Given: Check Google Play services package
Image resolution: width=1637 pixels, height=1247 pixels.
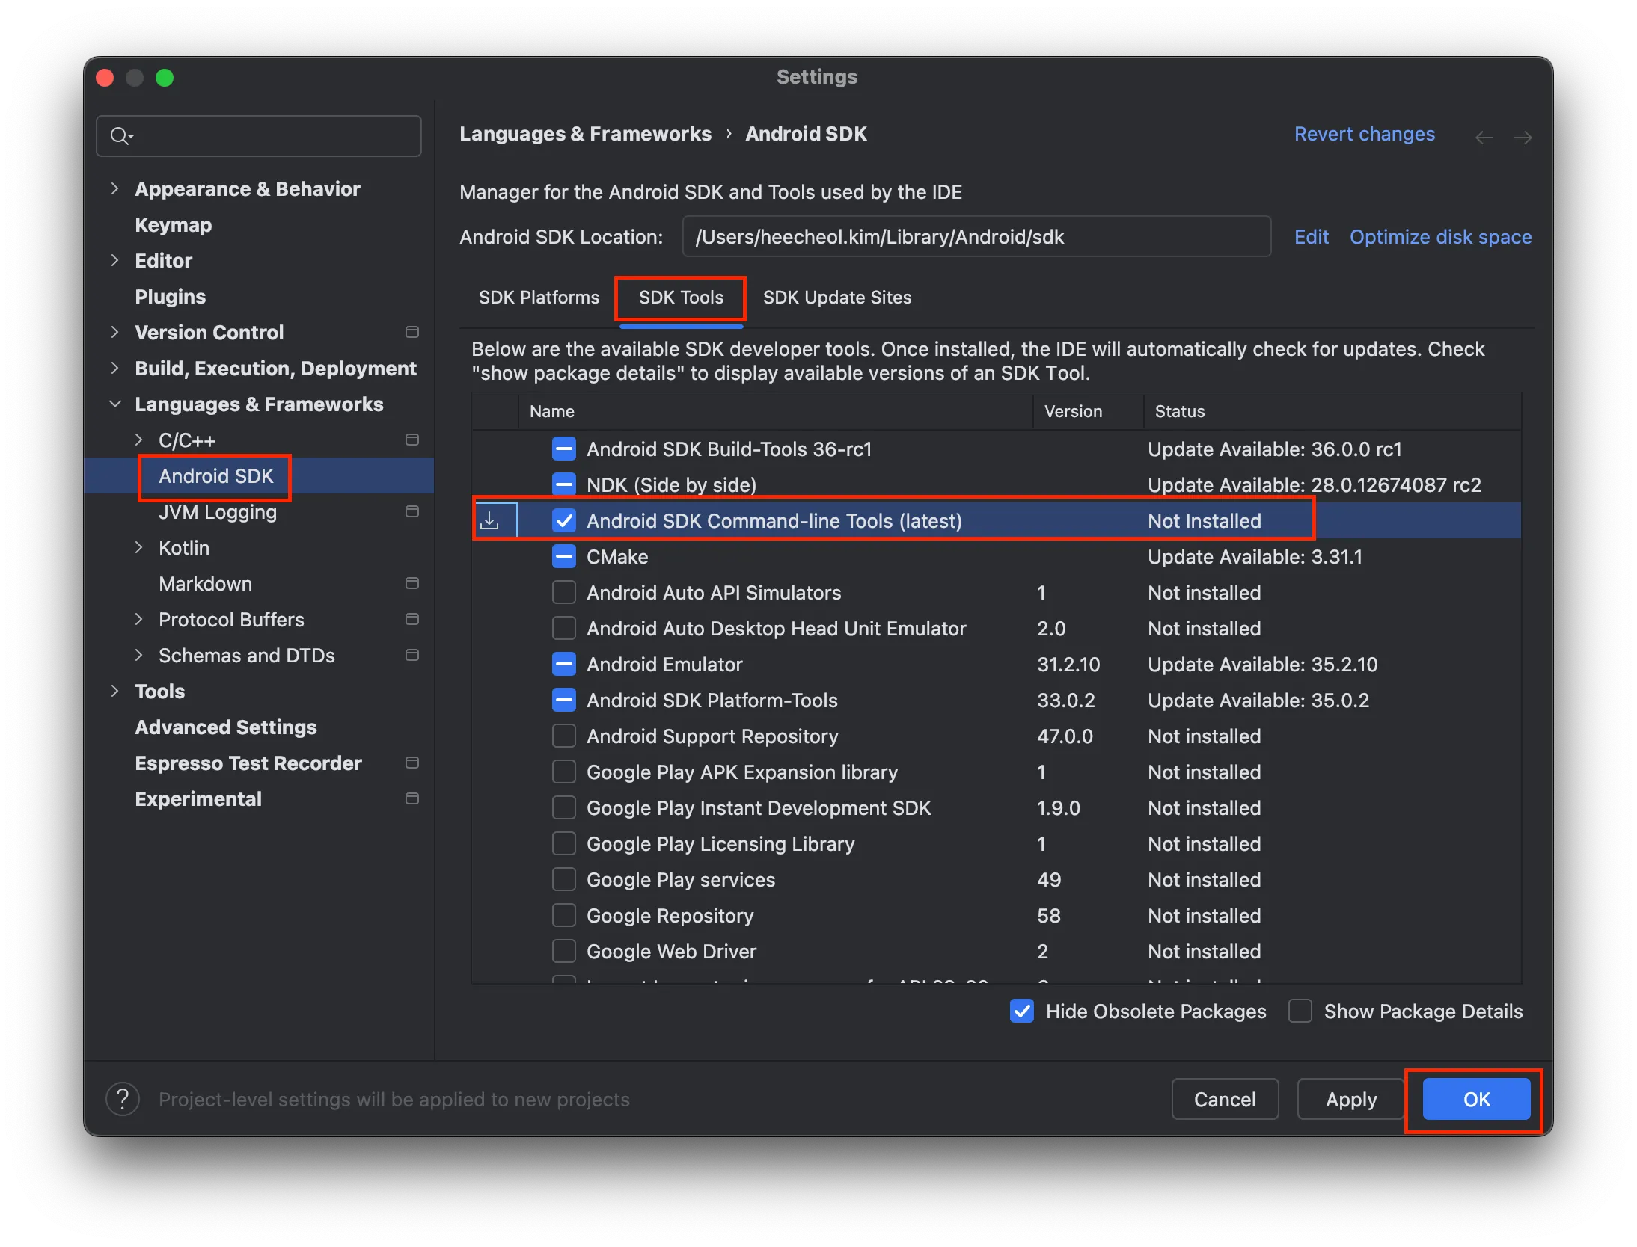Looking at the screenshot, I should tap(563, 879).
